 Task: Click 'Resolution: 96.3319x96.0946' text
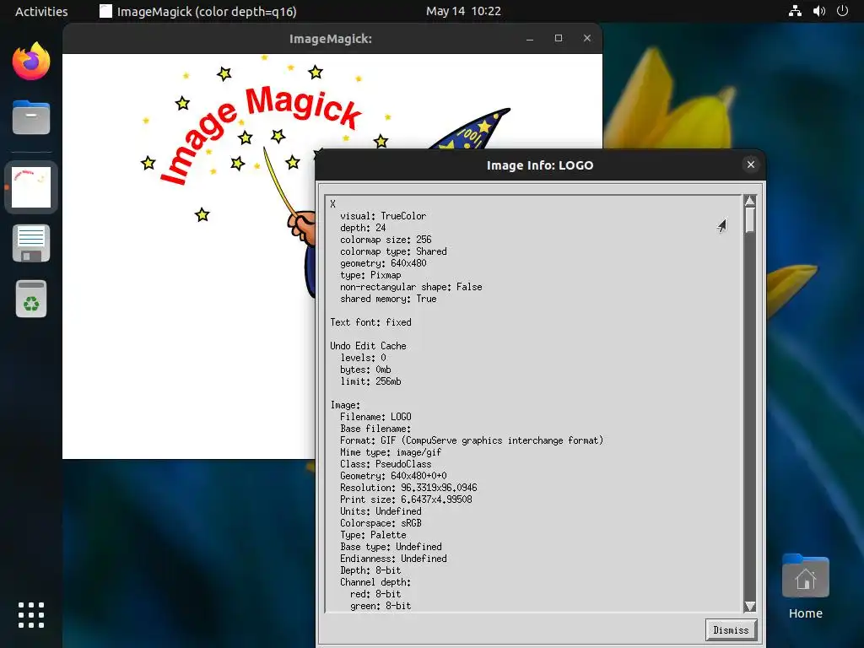click(x=408, y=488)
